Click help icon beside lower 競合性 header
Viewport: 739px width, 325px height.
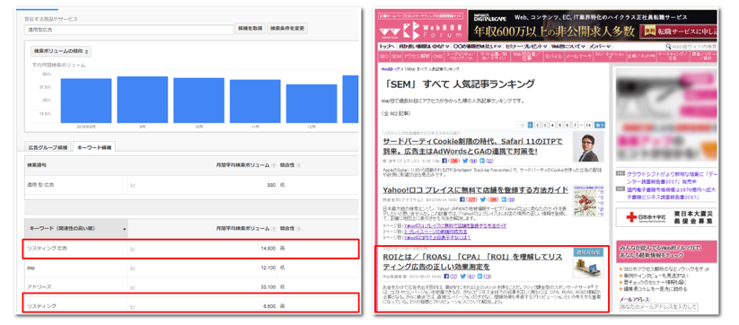[x=298, y=228]
